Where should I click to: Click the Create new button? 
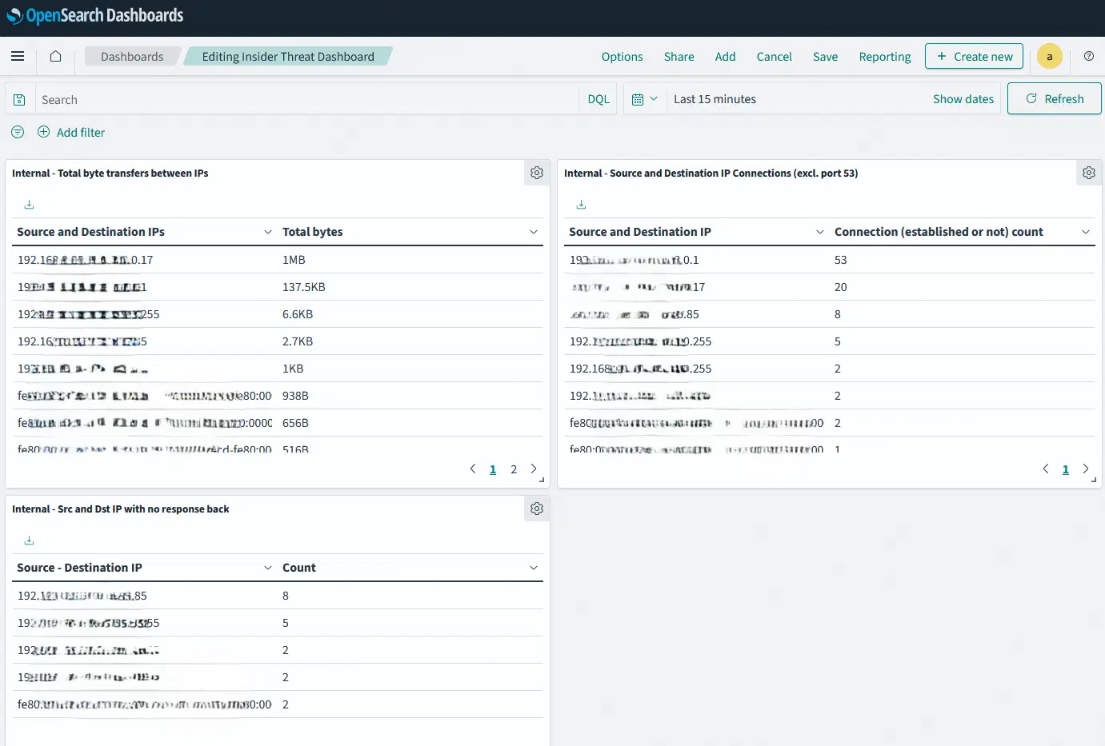pos(974,56)
